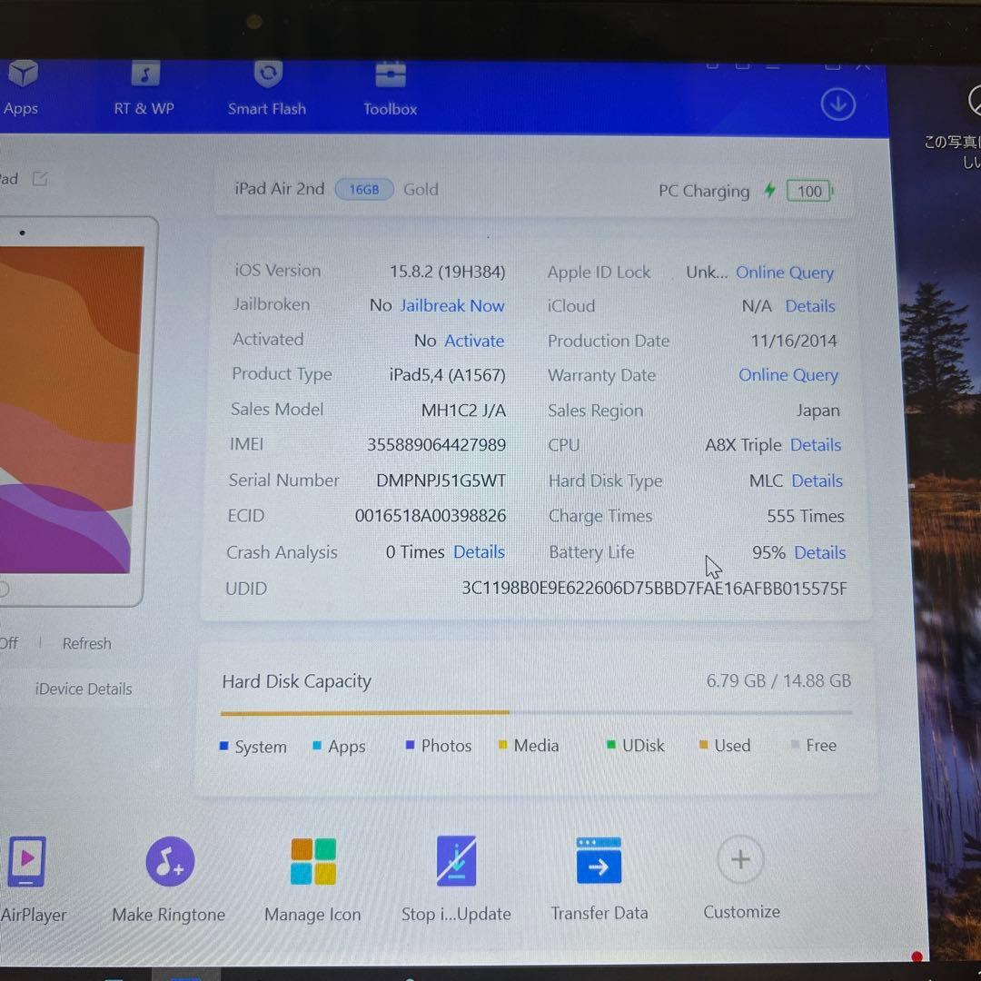Click Customize plus button
Screen dimensions: 981x981
[740, 859]
